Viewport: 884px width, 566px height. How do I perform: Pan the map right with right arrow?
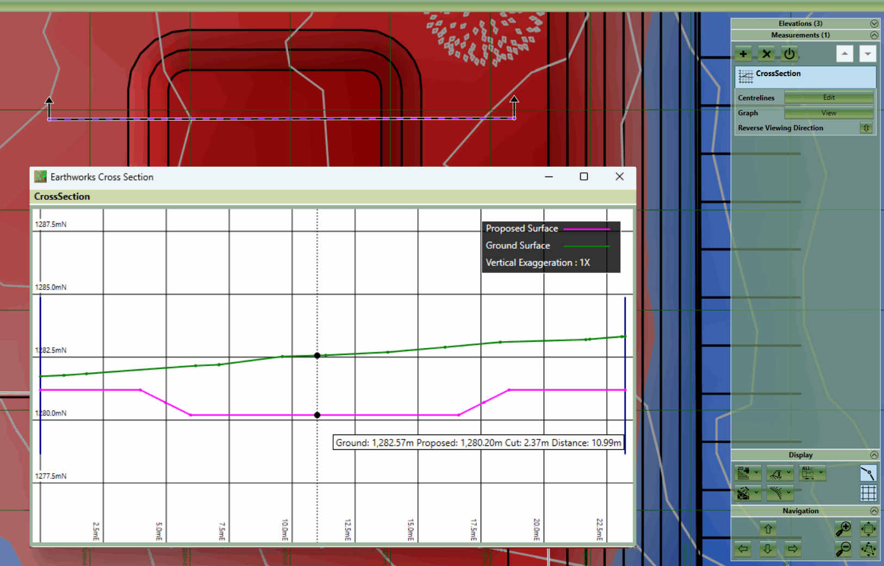(x=793, y=549)
